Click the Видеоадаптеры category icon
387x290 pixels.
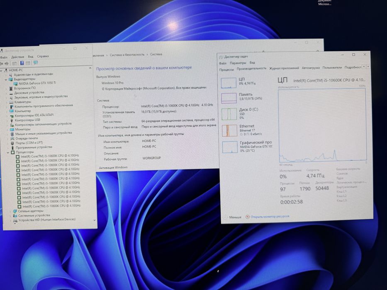pos(11,80)
